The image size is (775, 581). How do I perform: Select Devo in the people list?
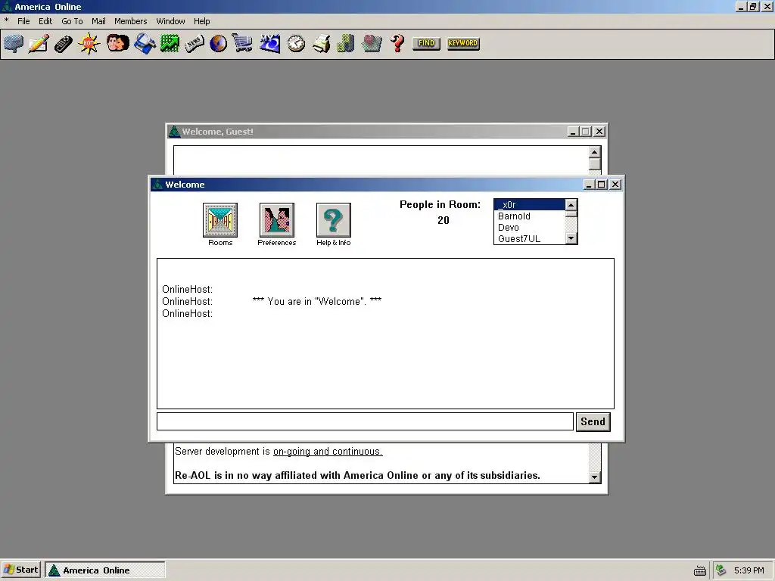click(529, 227)
